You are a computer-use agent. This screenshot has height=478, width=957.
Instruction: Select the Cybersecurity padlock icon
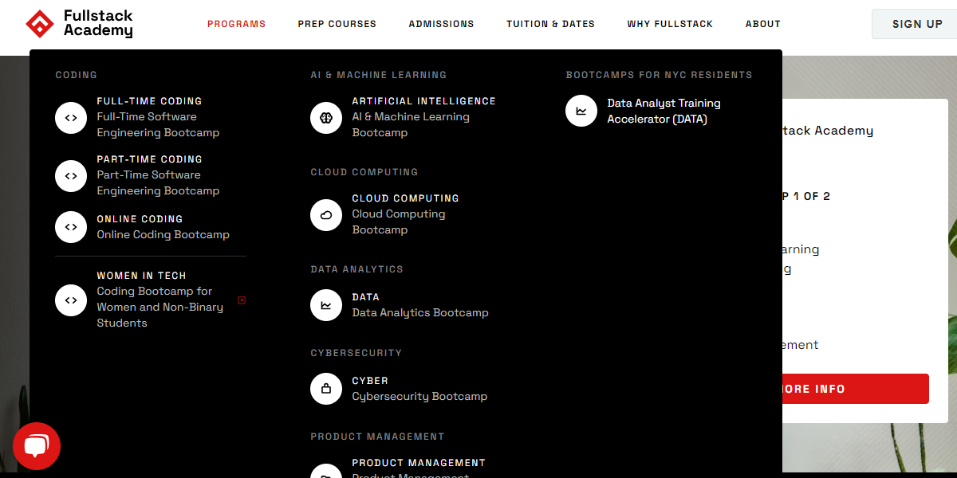point(326,389)
